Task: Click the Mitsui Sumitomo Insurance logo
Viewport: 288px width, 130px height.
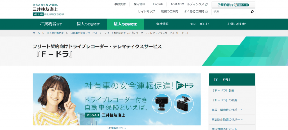Action: pyautogui.click(x=48, y=10)
